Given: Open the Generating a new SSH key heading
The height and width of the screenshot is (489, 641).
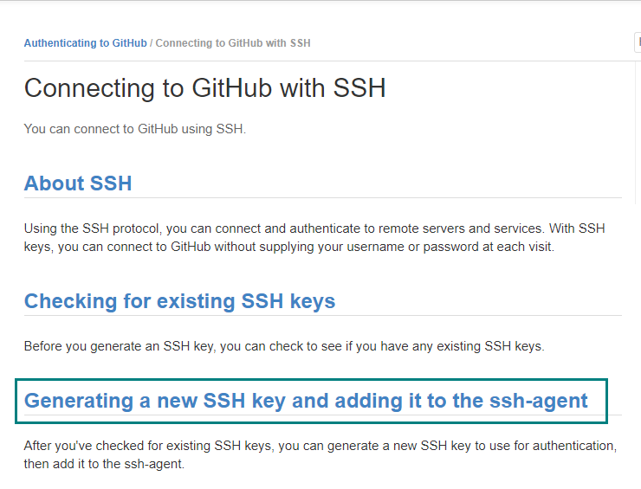Looking at the screenshot, I should pyautogui.click(x=306, y=401).
